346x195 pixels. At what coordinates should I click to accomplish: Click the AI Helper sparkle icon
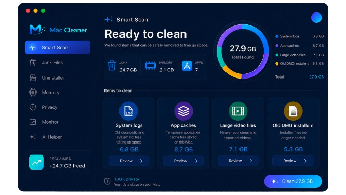[33, 137]
